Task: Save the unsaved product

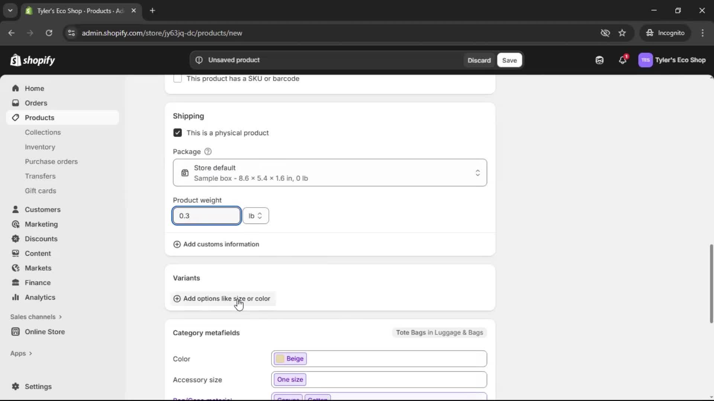Action: (x=509, y=60)
